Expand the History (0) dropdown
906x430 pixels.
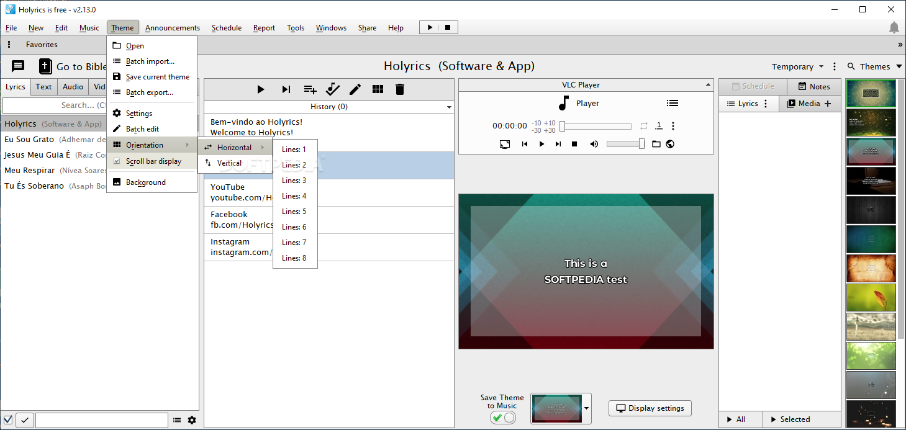(x=450, y=107)
